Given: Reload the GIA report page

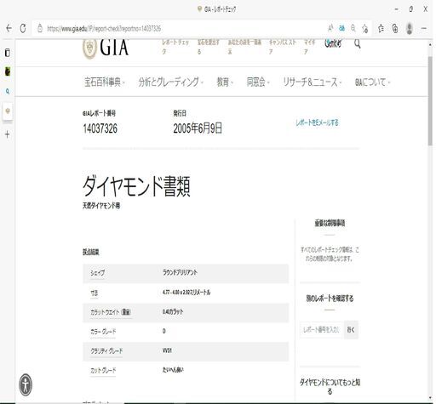Looking at the screenshot, I should point(23,28).
